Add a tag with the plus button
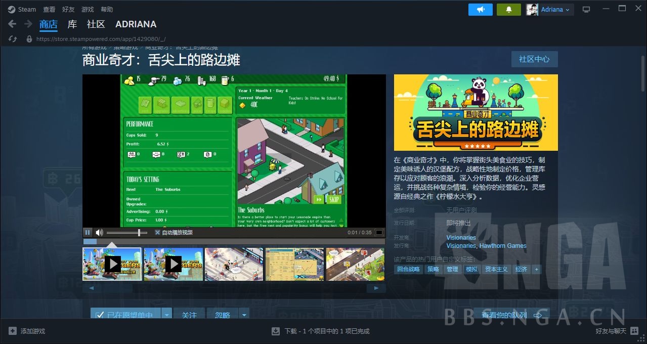This screenshot has width=647, height=344. click(x=536, y=269)
